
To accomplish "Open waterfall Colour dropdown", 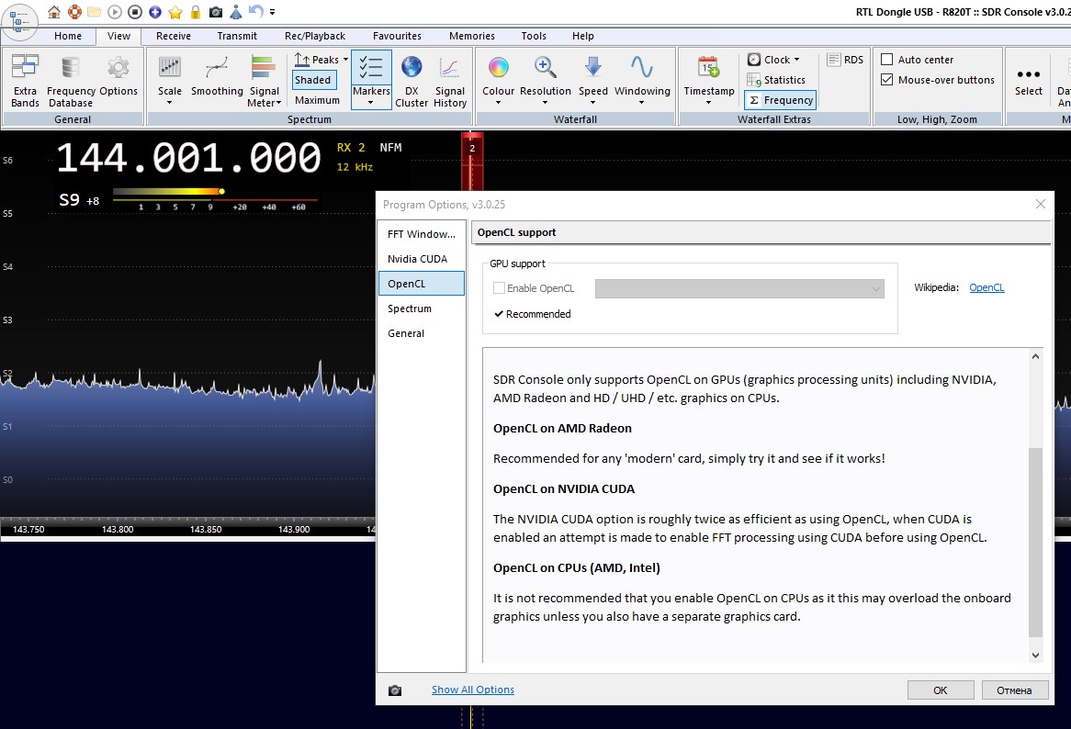I will (x=498, y=81).
